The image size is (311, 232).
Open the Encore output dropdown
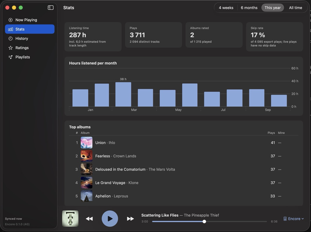tap(293, 219)
